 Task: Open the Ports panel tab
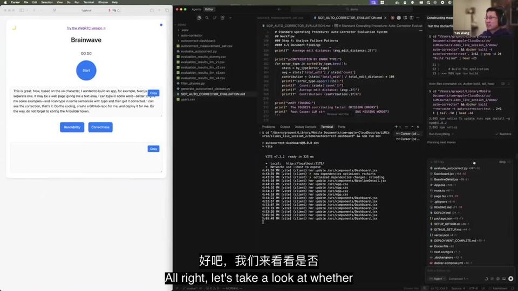point(342,127)
